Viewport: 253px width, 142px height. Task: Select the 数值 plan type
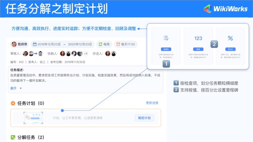coord(198,50)
